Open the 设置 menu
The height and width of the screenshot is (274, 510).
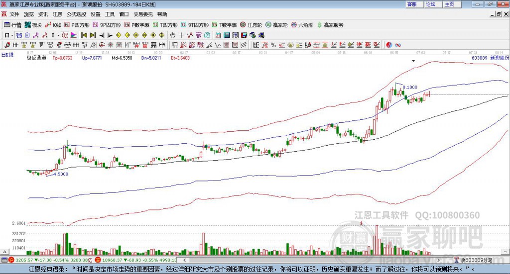96,14
